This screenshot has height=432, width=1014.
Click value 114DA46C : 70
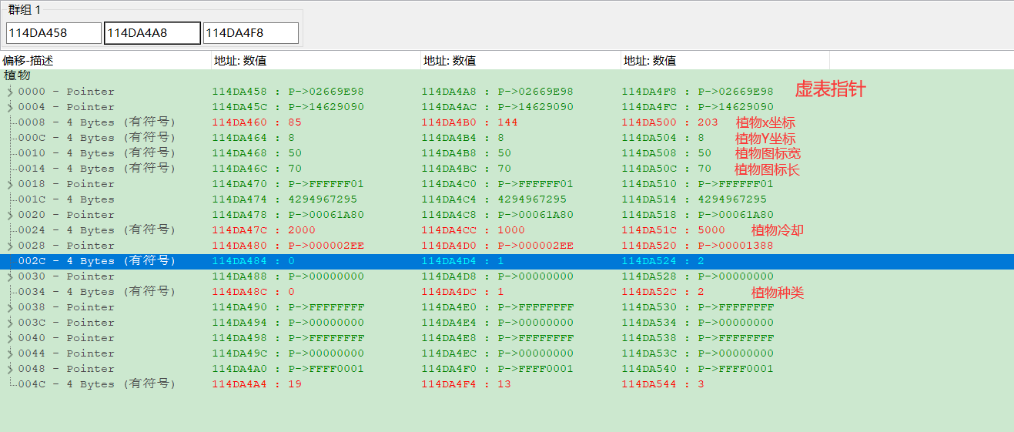tap(256, 169)
